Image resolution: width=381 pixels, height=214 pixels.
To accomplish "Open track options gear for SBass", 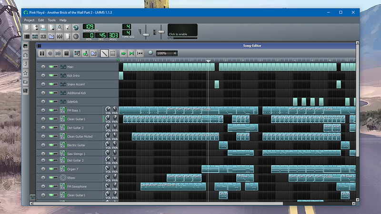I will pyautogui.click(x=43, y=177).
